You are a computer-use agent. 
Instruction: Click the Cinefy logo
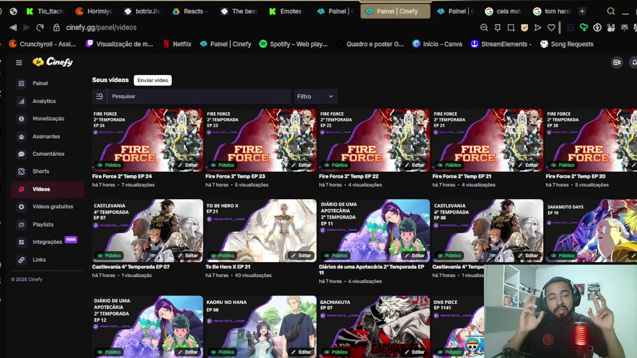[53, 62]
